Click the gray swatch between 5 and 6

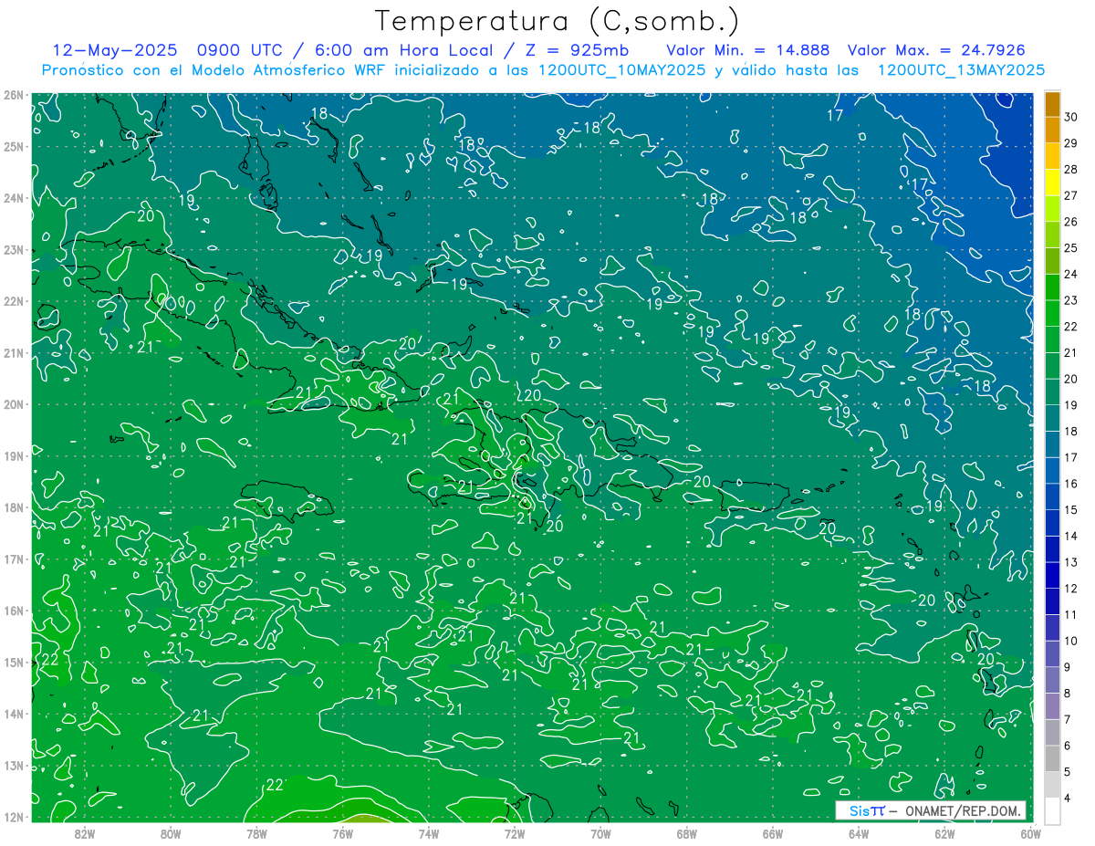(1052, 757)
